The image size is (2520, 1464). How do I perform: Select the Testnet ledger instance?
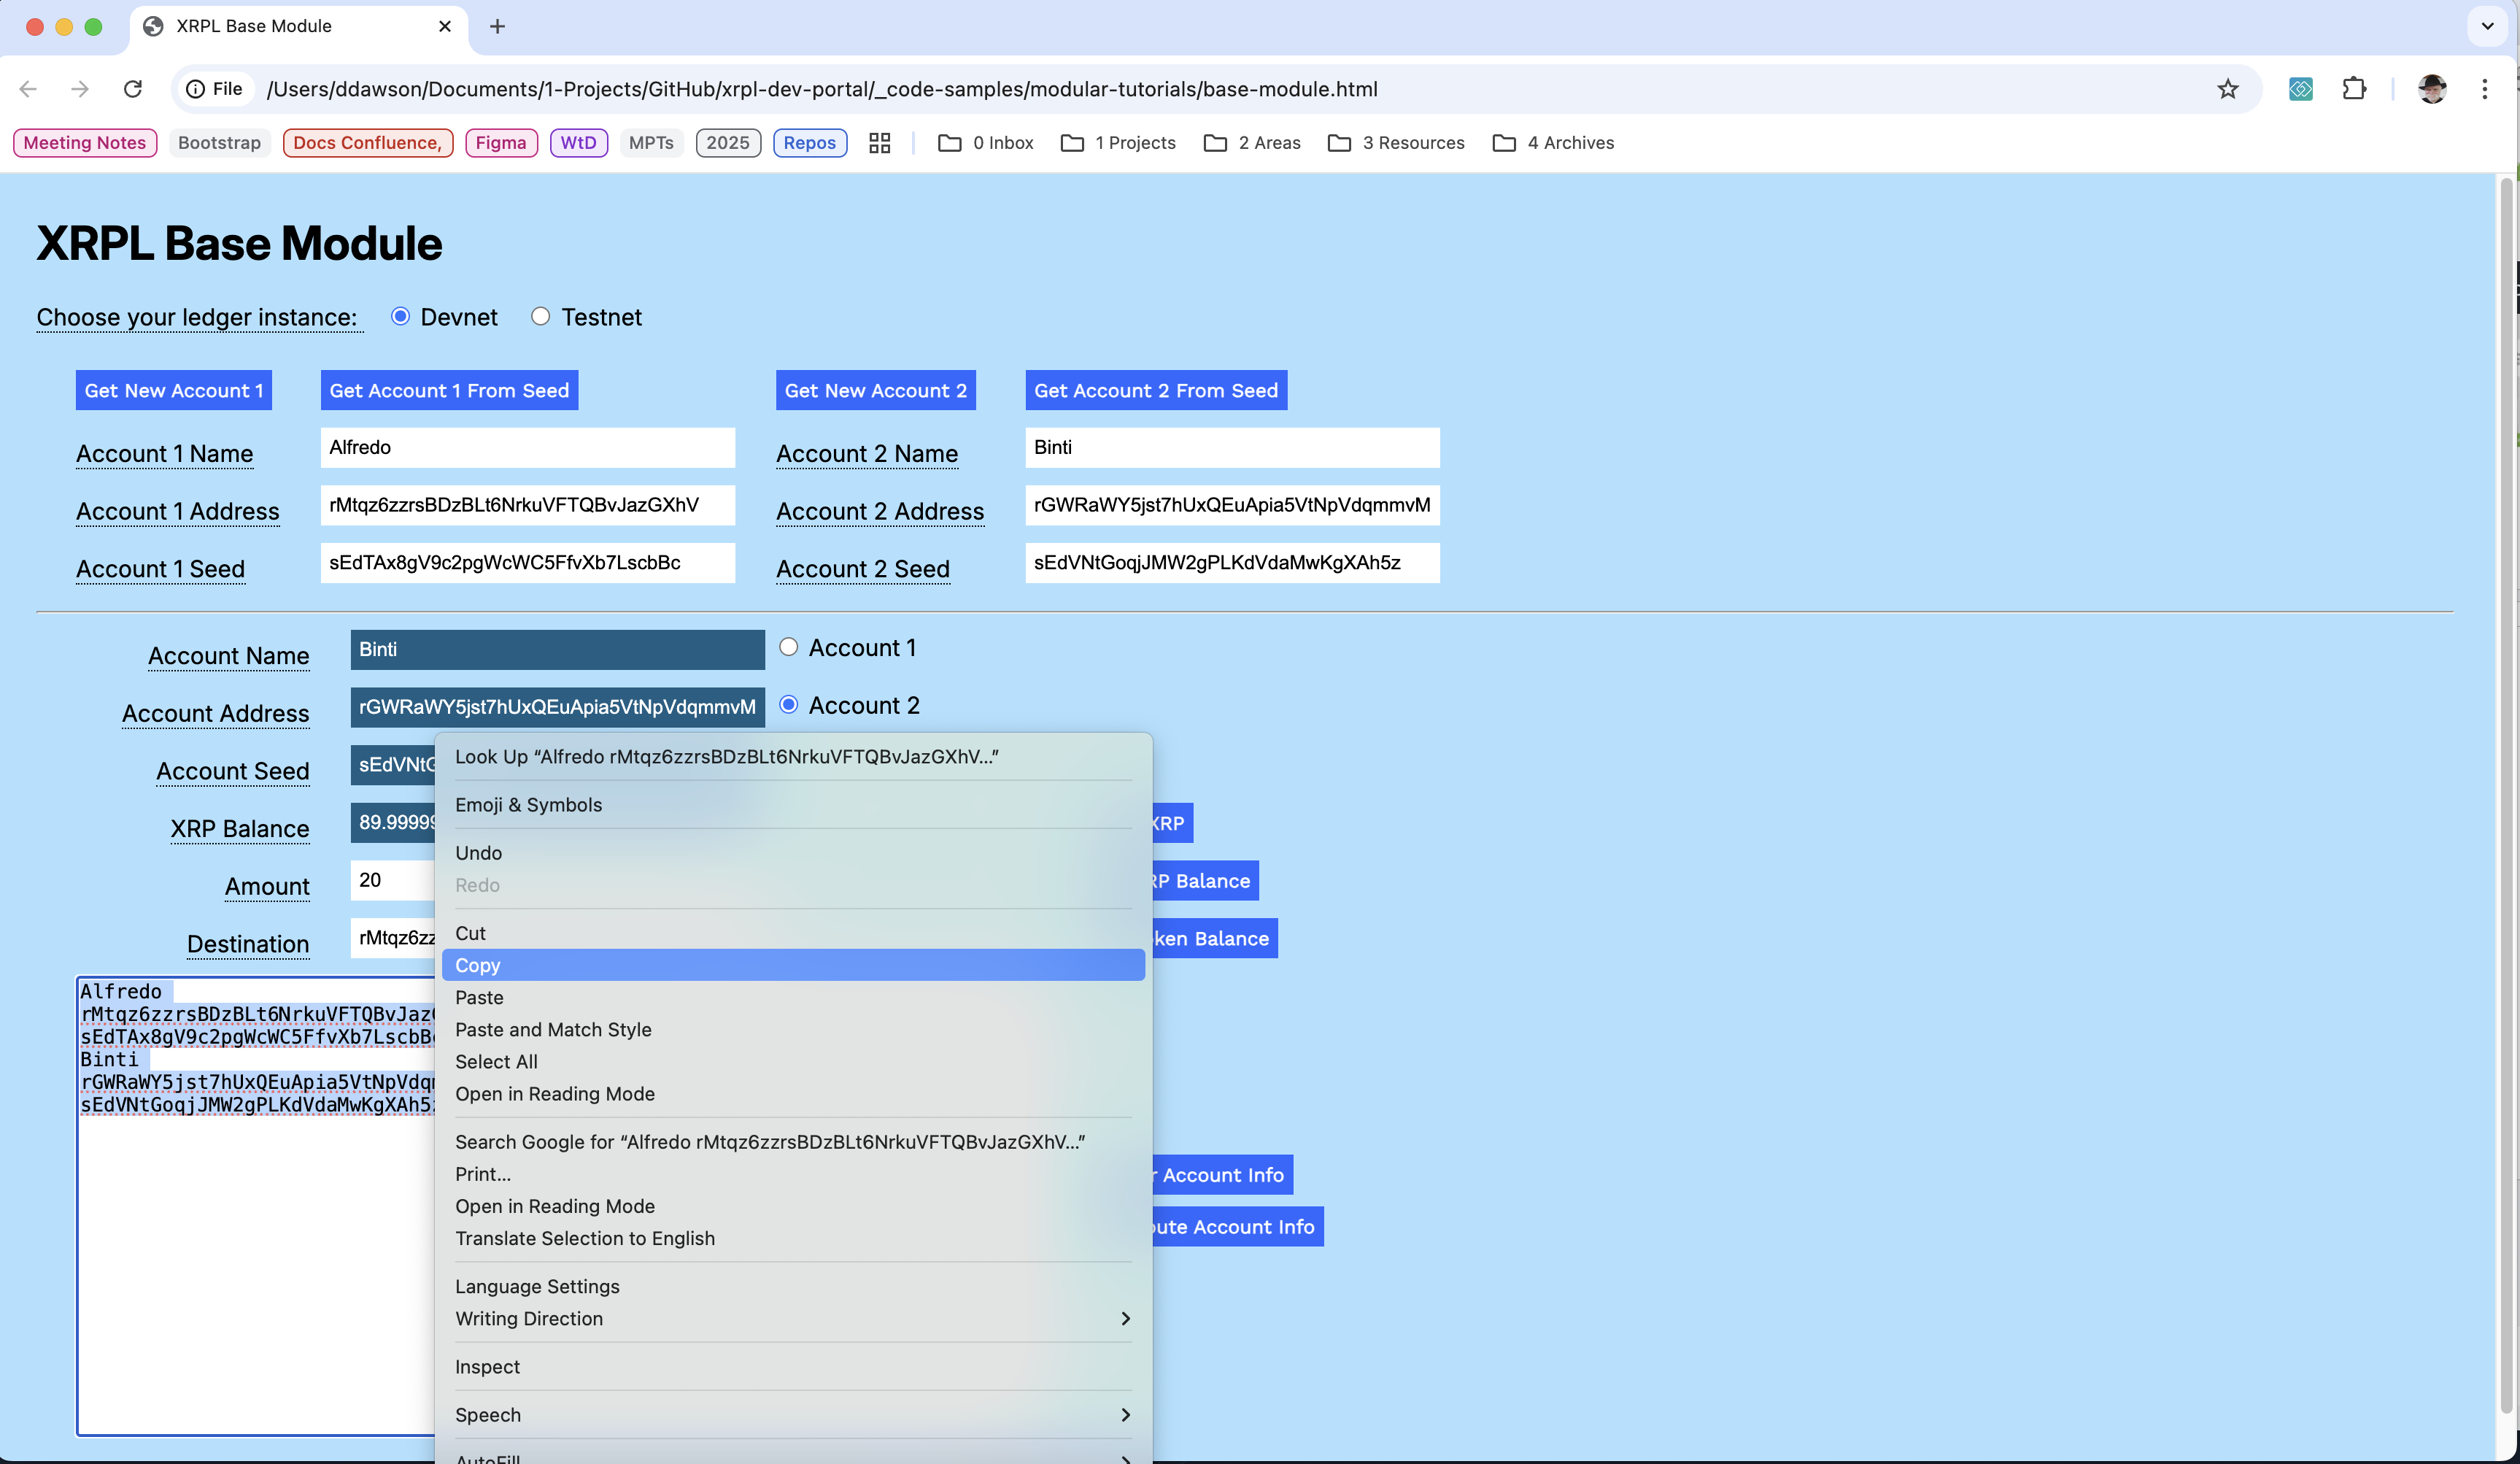540,316
